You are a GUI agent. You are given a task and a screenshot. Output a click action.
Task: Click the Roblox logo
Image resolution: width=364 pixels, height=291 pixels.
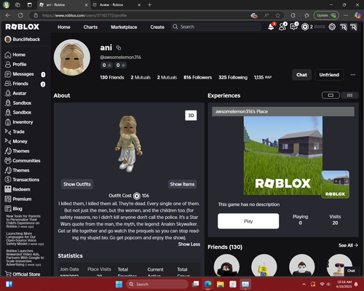pyautogui.click(x=23, y=27)
